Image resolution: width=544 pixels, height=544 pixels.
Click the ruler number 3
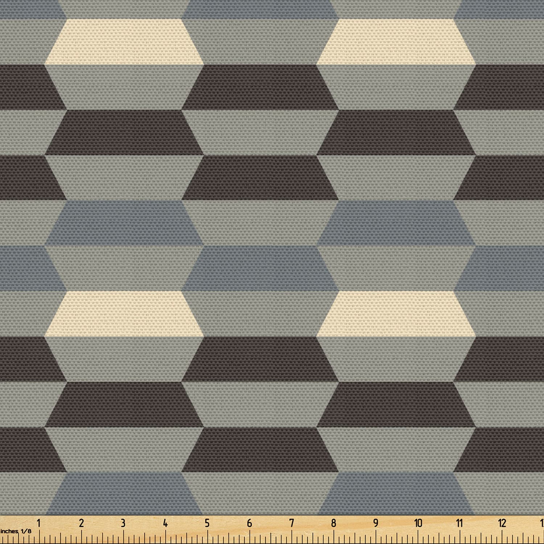coord(123,523)
